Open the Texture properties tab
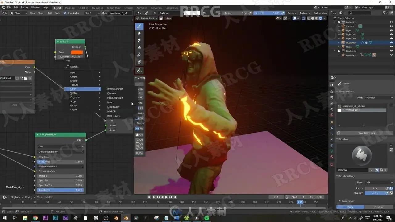 (x=332, y=164)
